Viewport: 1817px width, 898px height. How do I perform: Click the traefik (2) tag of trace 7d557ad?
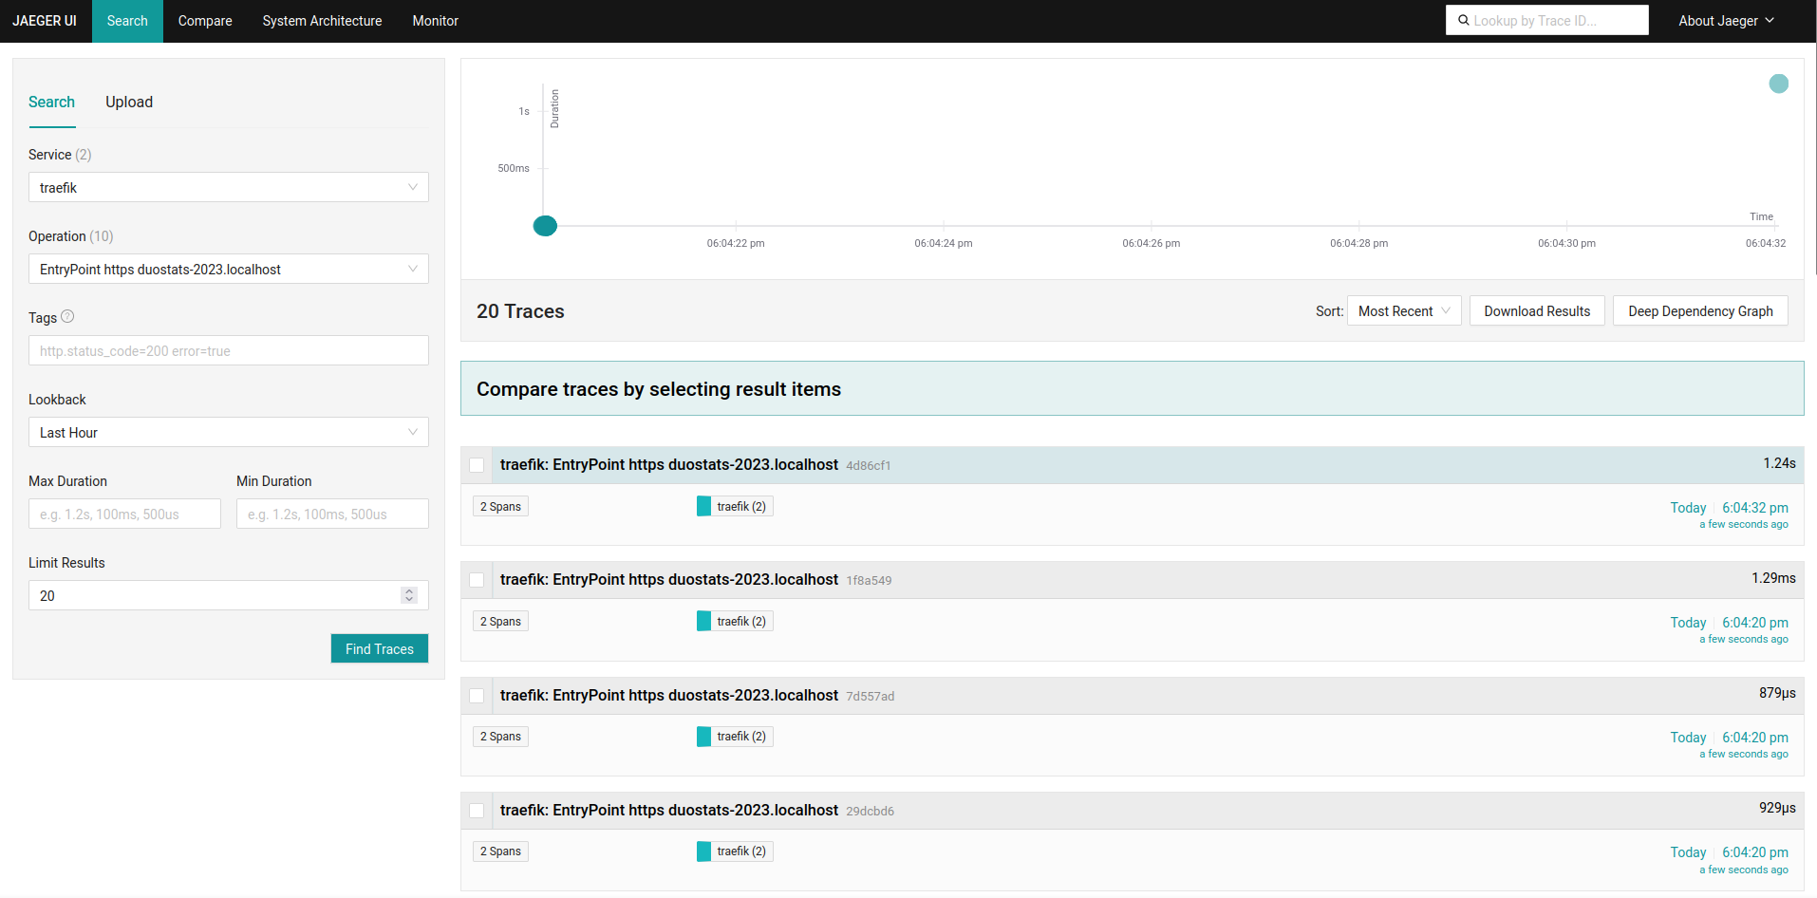tap(735, 736)
